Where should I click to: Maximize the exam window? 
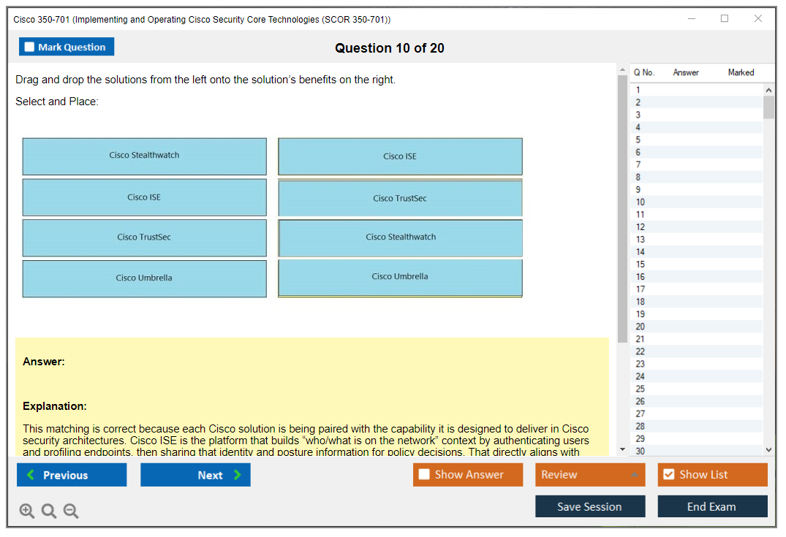click(725, 19)
